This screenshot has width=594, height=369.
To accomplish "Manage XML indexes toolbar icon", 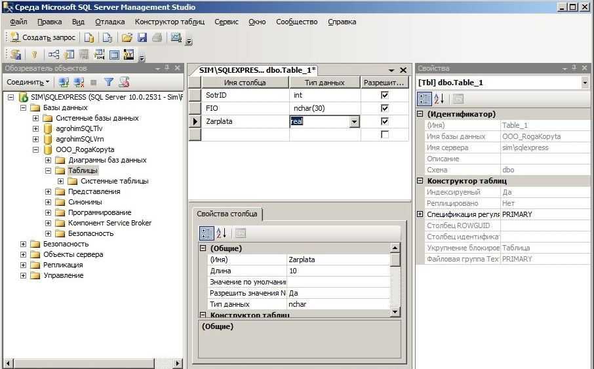I will click(x=99, y=55).
